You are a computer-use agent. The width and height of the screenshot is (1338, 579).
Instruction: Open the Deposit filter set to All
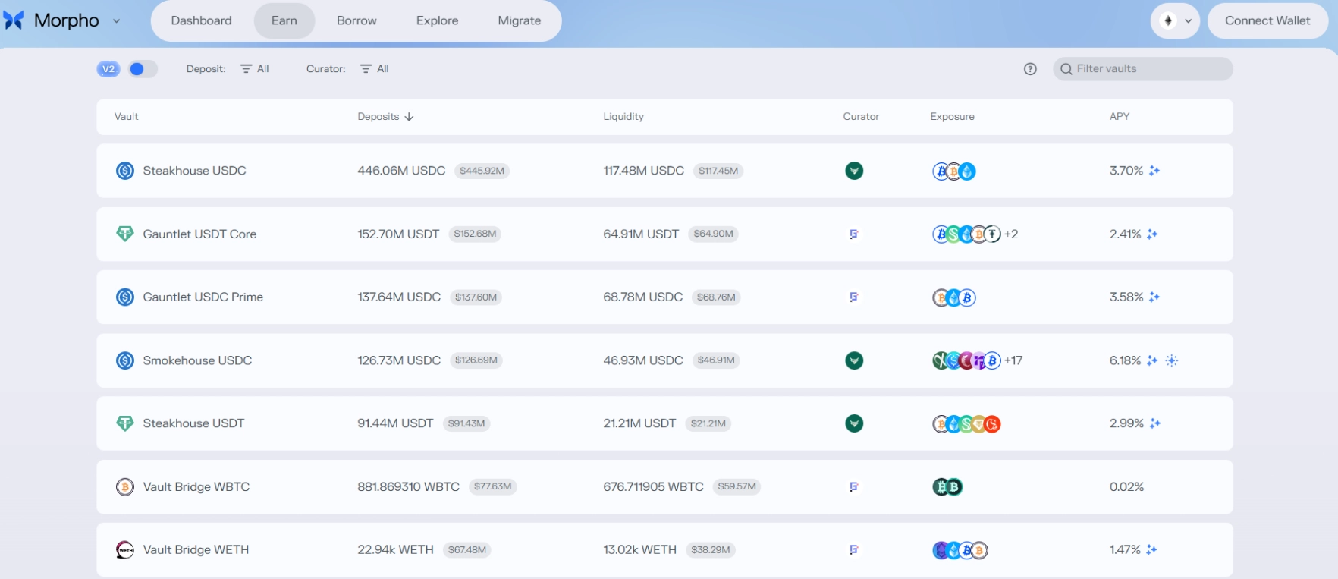[x=255, y=69]
